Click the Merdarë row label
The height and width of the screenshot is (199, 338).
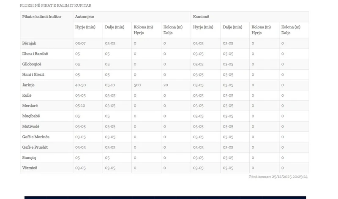(x=30, y=106)
